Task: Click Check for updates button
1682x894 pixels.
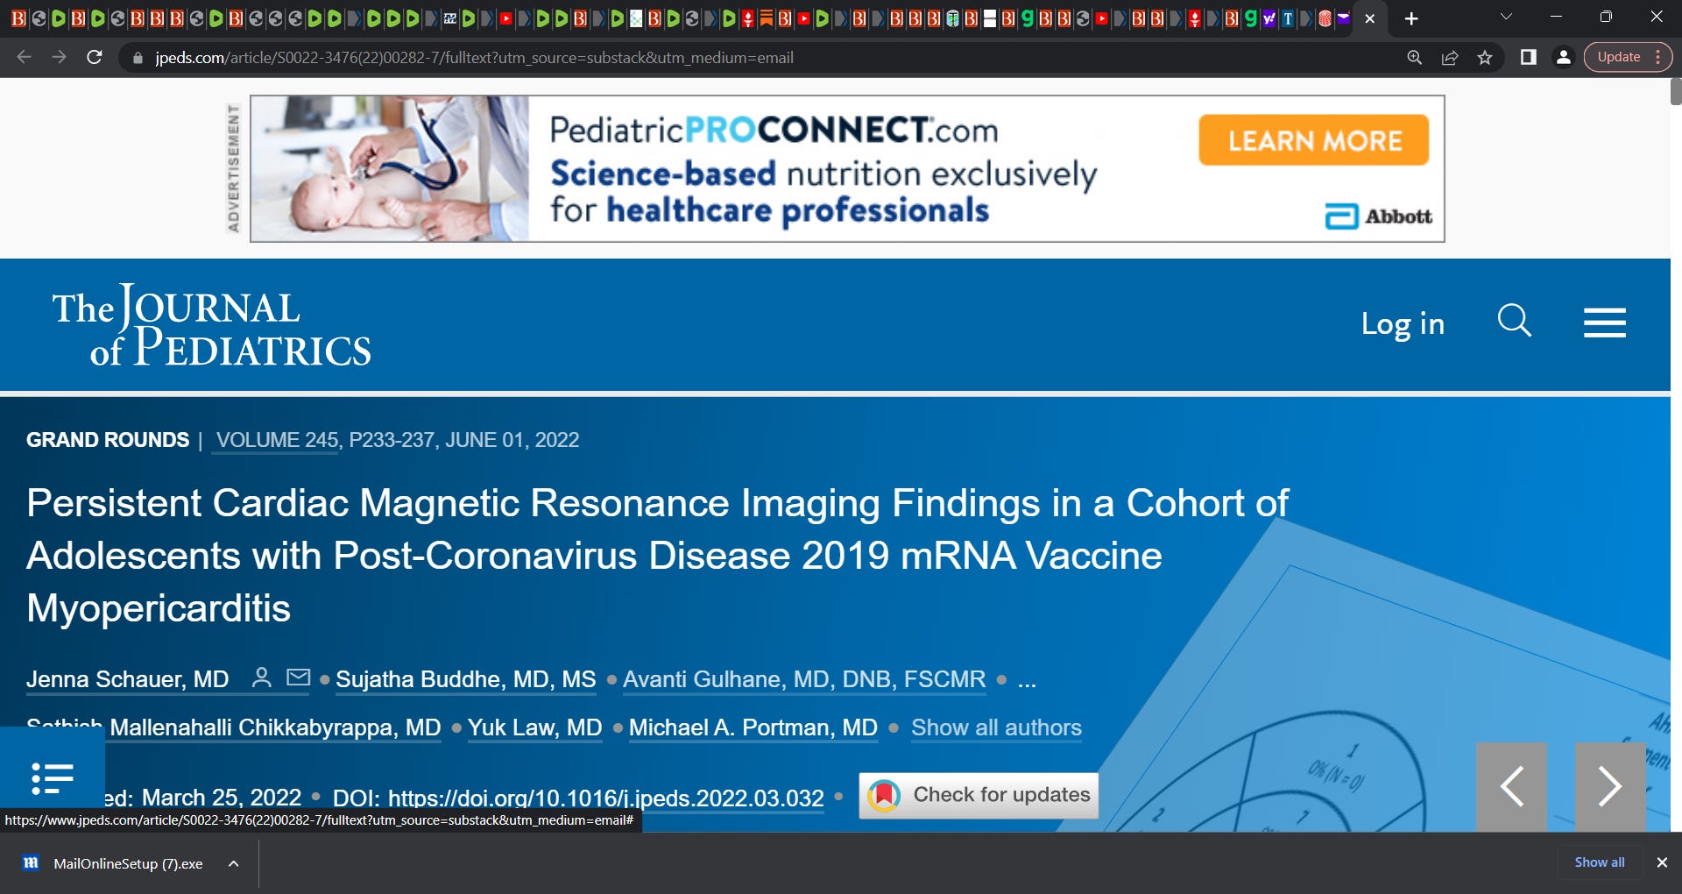Action: (x=979, y=795)
